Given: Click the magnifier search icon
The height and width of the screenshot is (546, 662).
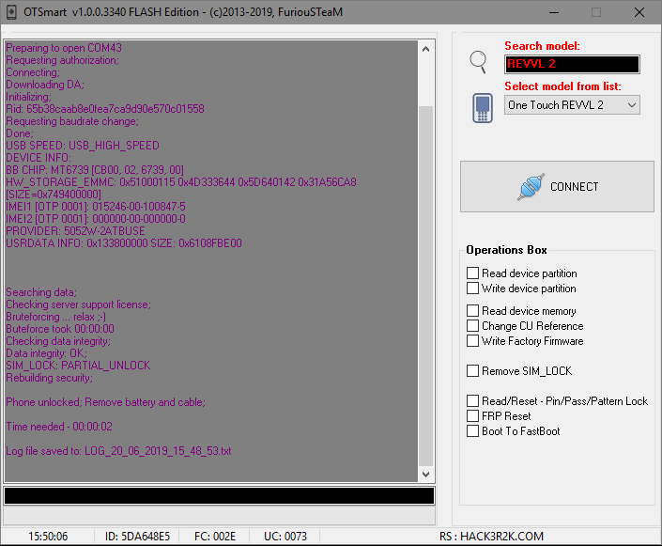Looking at the screenshot, I should [x=478, y=62].
